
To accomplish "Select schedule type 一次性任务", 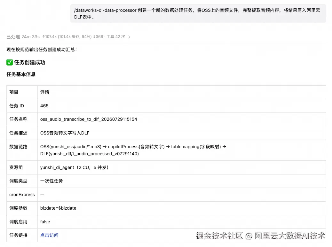I will pyautogui.click(x=51, y=181).
